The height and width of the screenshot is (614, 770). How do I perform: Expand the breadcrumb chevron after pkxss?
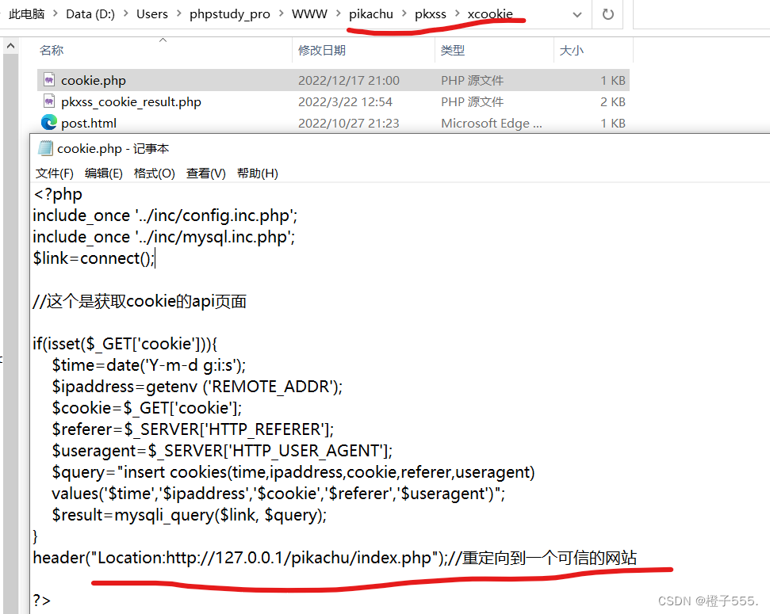(458, 13)
